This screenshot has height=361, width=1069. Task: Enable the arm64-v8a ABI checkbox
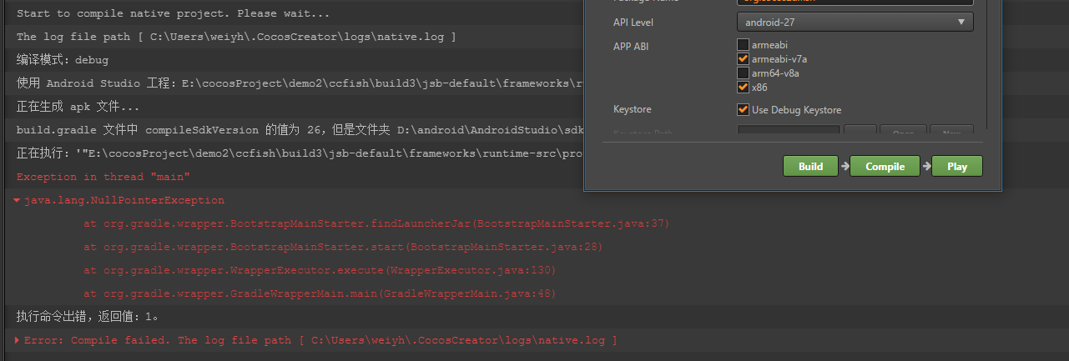point(743,73)
